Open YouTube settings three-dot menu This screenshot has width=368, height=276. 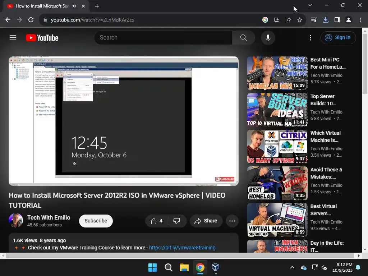coord(310,38)
